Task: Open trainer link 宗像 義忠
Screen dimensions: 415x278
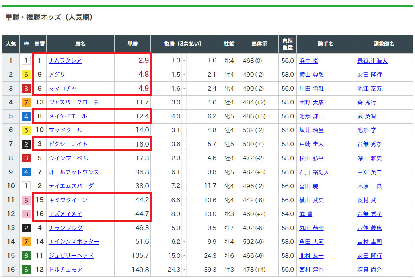Action: pyautogui.click(x=370, y=228)
